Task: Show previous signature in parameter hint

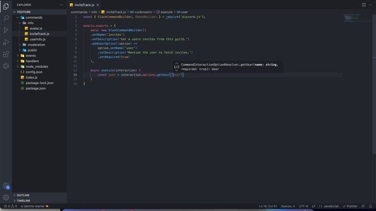Action: pyautogui.click(x=176, y=64)
